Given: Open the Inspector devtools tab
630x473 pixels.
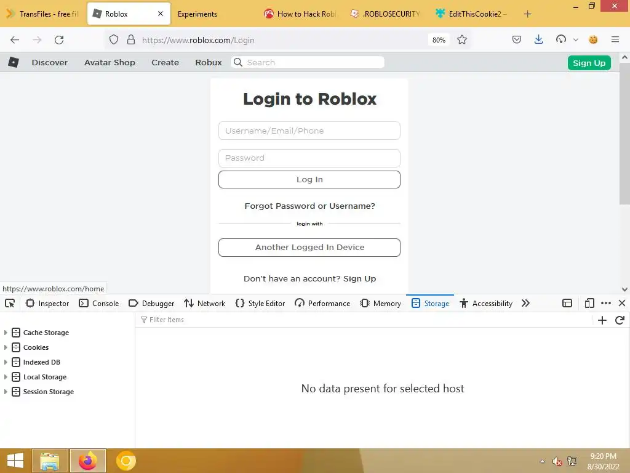Looking at the screenshot, I should click(47, 304).
